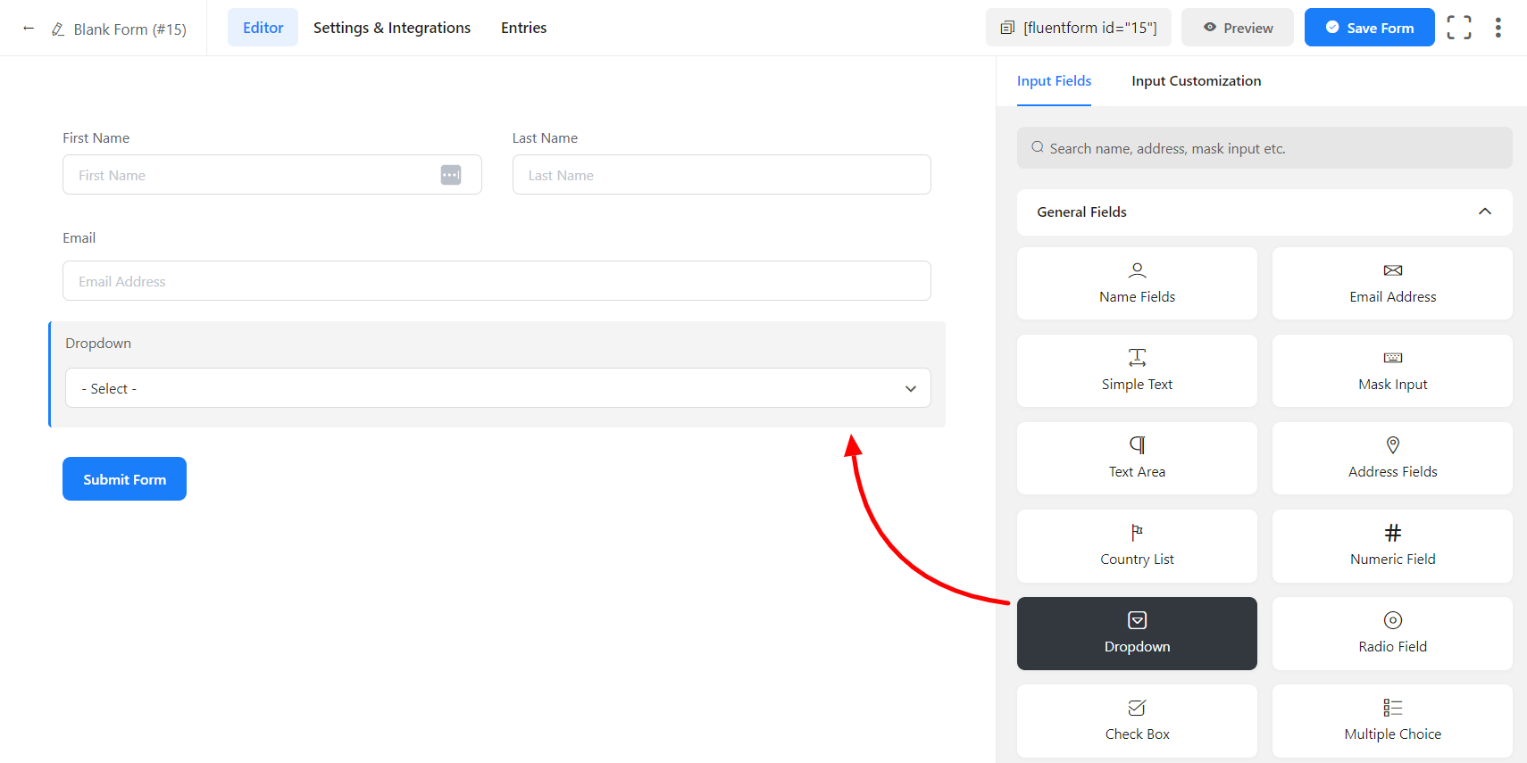Enter fullscreen mode with the expand icon
This screenshot has width=1527, height=763.
click(1458, 28)
